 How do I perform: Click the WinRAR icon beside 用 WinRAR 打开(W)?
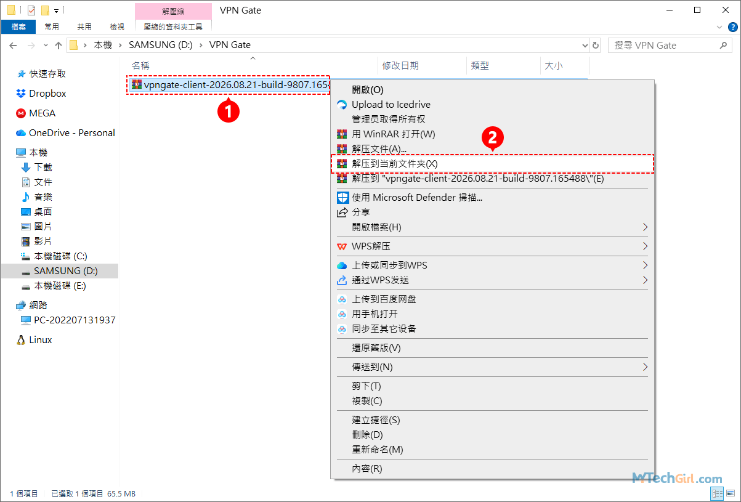coord(342,134)
